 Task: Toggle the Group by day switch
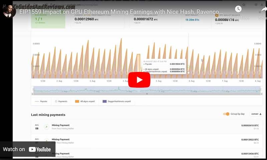pyautogui.click(x=227, y=114)
